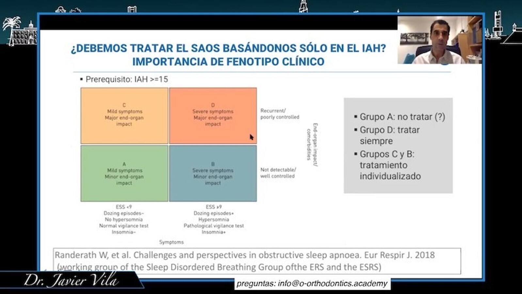This screenshot has height=294, width=522.
Task: Click the Randerath W citation box
Action: pyautogui.click(x=257, y=261)
